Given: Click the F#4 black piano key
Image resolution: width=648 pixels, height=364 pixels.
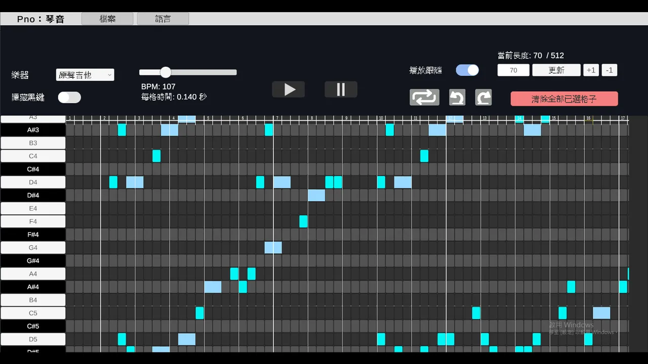Looking at the screenshot, I should pyautogui.click(x=33, y=235).
